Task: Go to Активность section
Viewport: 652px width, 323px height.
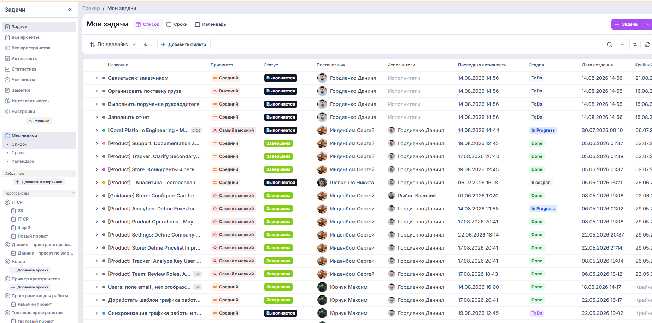Action: (x=39, y=59)
